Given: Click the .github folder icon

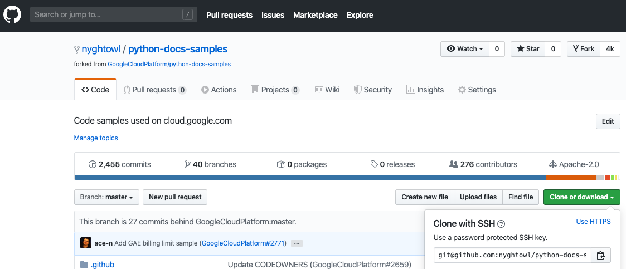Looking at the screenshot, I should (x=84, y=265).
